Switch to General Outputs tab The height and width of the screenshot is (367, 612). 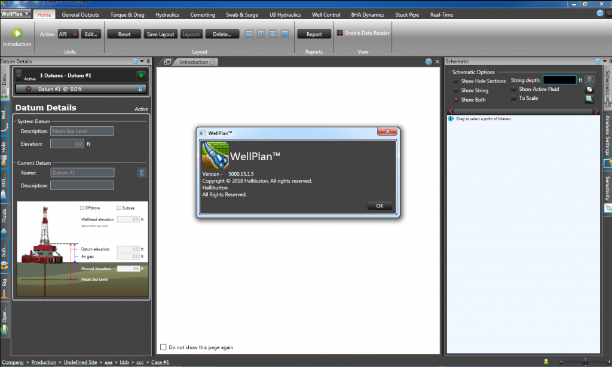81,14
